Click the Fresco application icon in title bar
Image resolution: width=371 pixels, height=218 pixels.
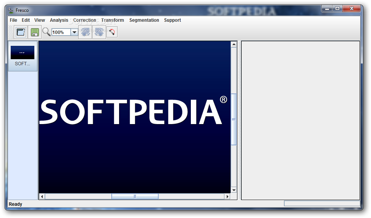tap(11, 10)
